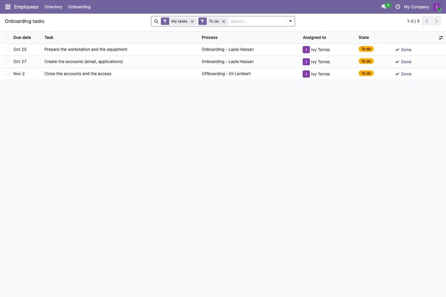Tick the checkbox for the Oct 25 task
Screen dimensions: 446x297
pos(7,49)
